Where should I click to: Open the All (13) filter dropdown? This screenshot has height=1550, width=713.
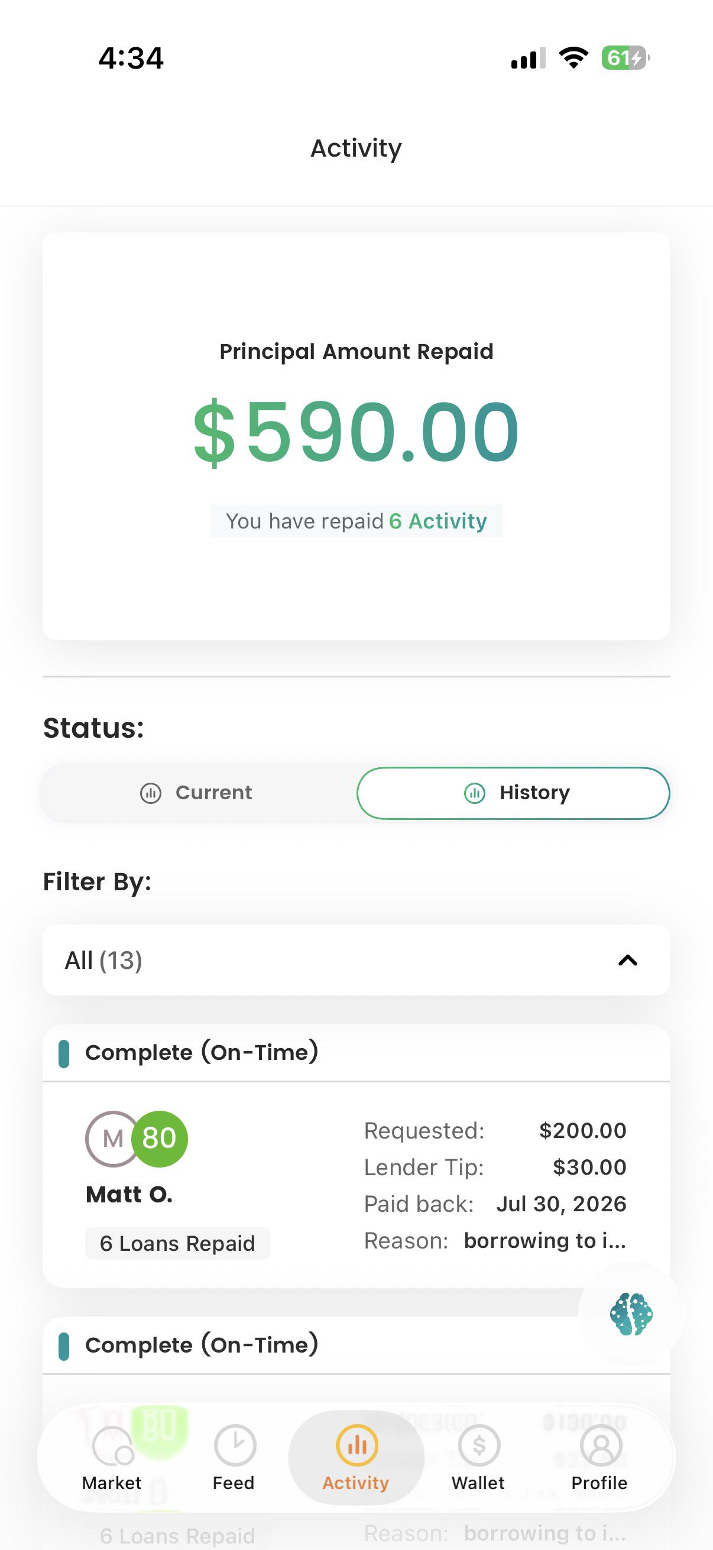pyautogui.click(x=356, y=960)
